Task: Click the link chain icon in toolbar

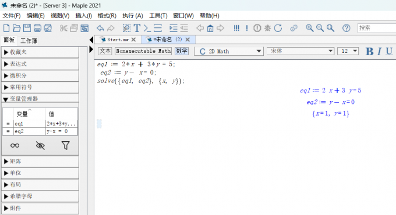Action: pos(294,28)
